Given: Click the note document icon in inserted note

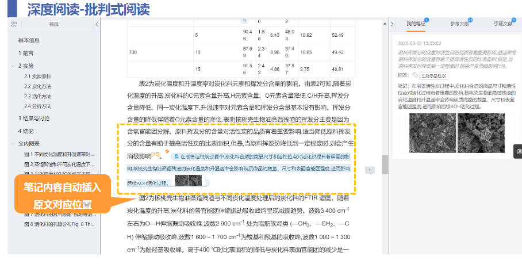Looking at the screenshot, I should click(x=175, y=156).
